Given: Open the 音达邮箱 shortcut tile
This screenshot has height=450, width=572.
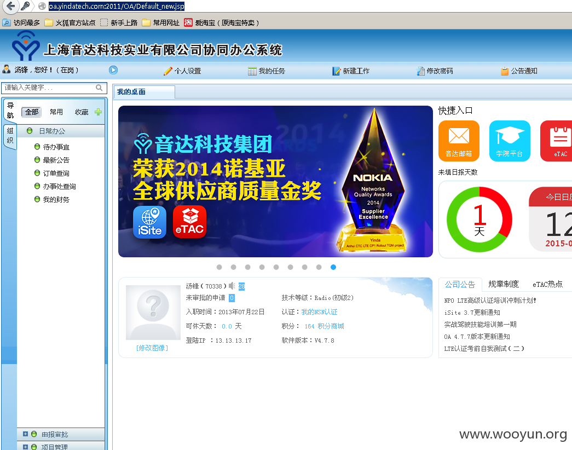Looking at the screenshot, I should pos(459,141).
